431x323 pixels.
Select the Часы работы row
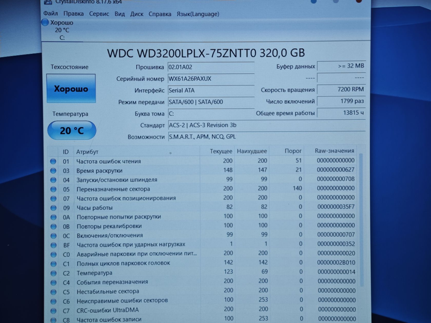pos(203,207)
